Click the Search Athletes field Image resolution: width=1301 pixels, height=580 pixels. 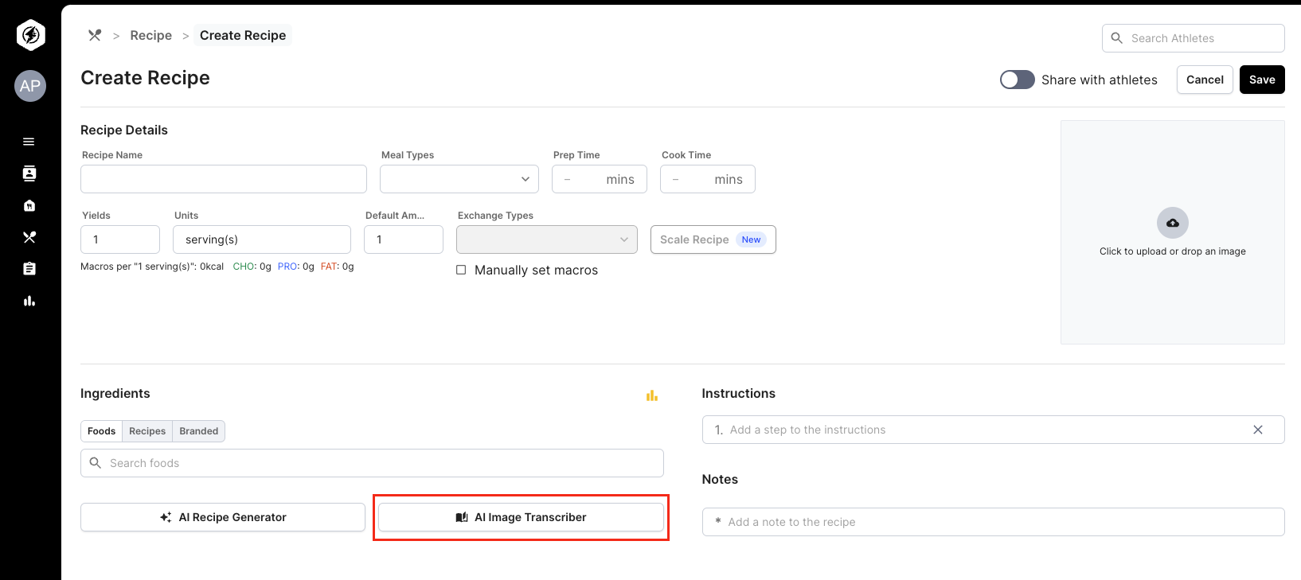pos(1194,38)
